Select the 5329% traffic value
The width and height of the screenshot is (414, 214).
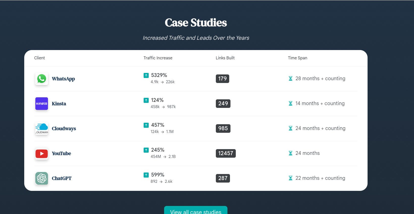159,75
